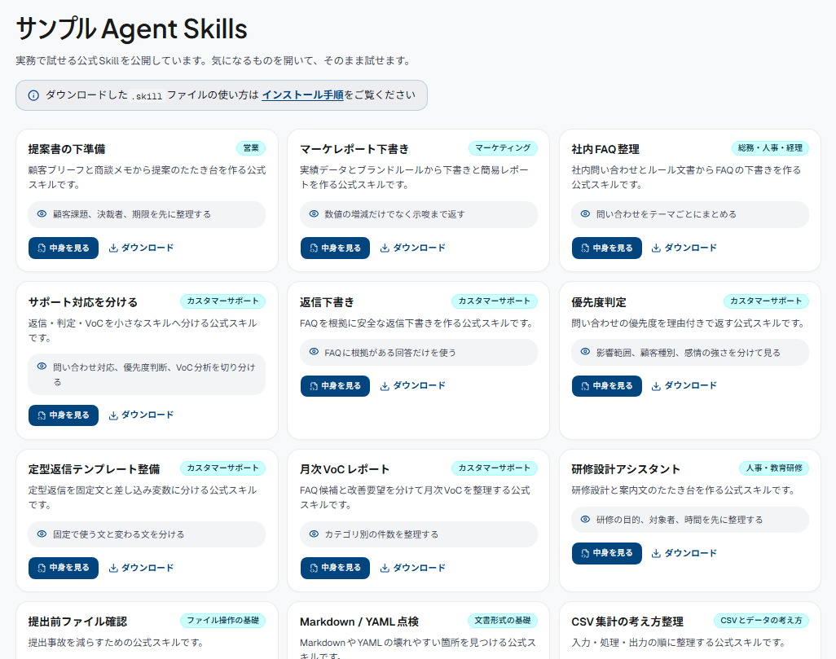The width and height of the screenshot is (836, 659).
Task: Click the ファイル操作の基礎 category tag
Action: pos(222,621)
